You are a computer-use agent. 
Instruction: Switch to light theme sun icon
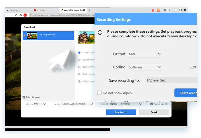coord(165,10)
